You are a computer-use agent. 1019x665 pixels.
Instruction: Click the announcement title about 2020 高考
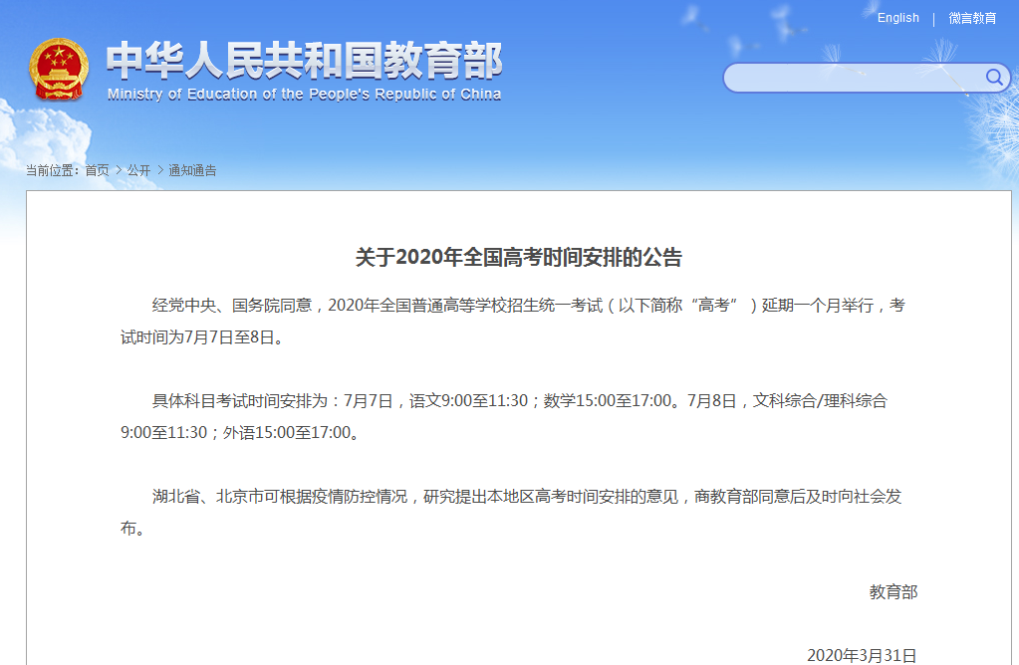518,258
